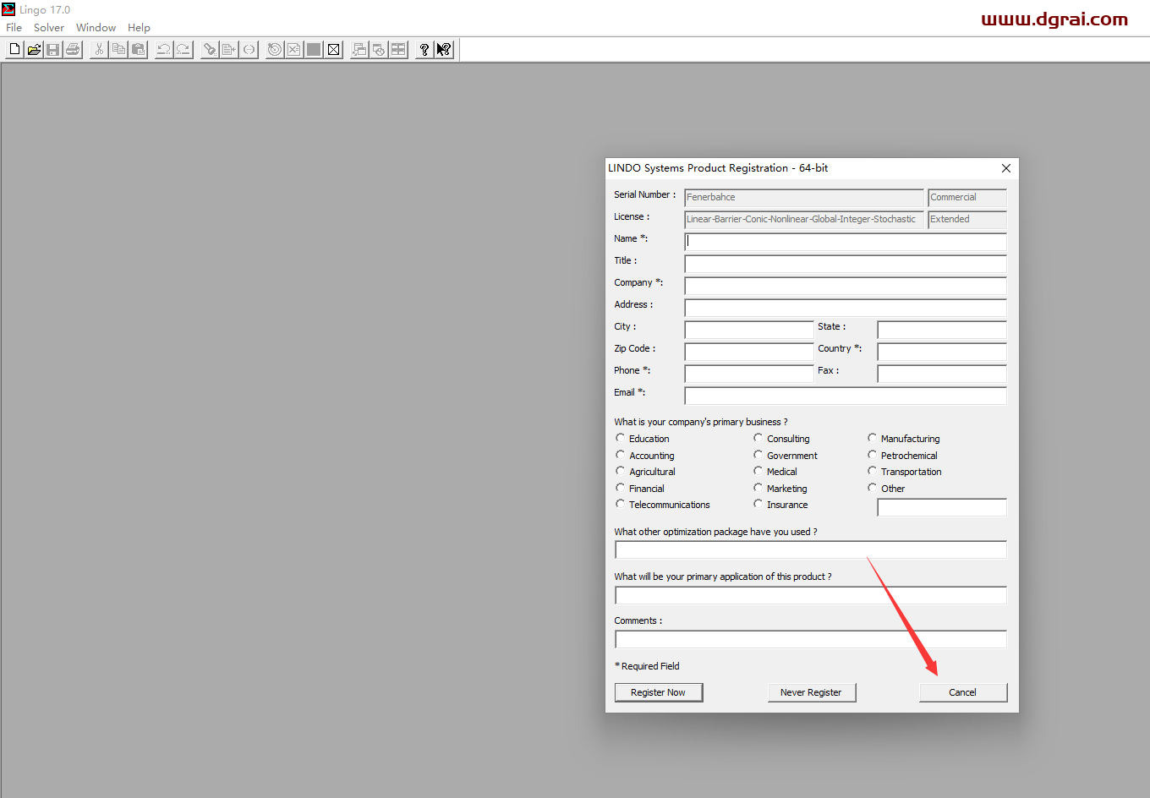Image resolution: width=1150 pixels, height=798 pixels.
Task: Focus the Phone input field
Action: 749,374
